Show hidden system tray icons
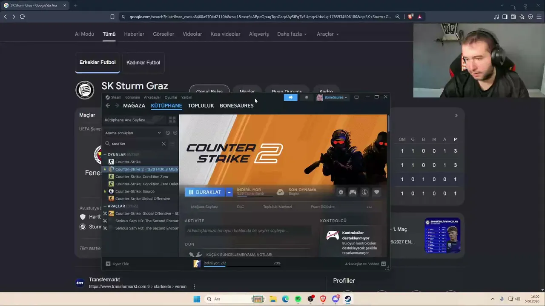Screen dimensions: 545x306 [493, 299]
